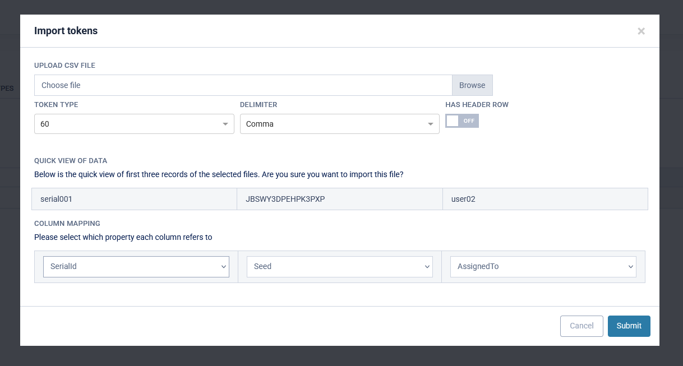The height and width of the screenshot is (366, 683).
Task: Cancel the import dialog
Action: point(582,326)
